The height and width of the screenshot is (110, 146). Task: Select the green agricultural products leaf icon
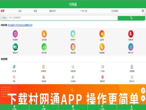click(x=14, y=67)
